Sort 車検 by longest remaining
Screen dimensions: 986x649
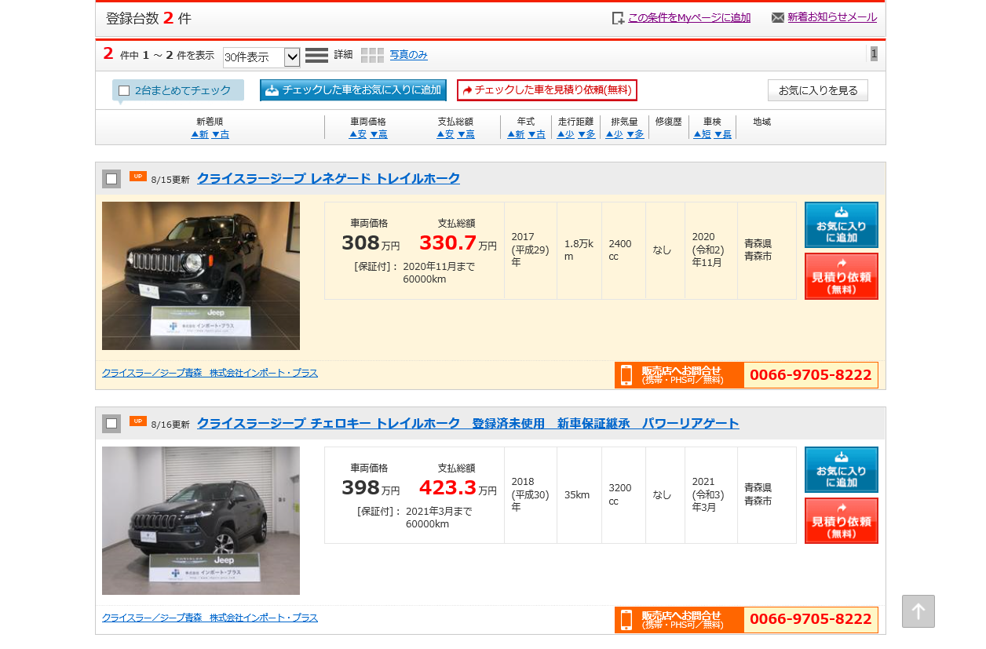tap(723, 134)
